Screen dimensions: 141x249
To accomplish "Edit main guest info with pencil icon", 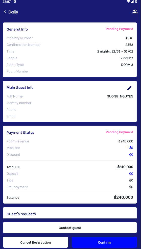I will [x=129, y=88].
